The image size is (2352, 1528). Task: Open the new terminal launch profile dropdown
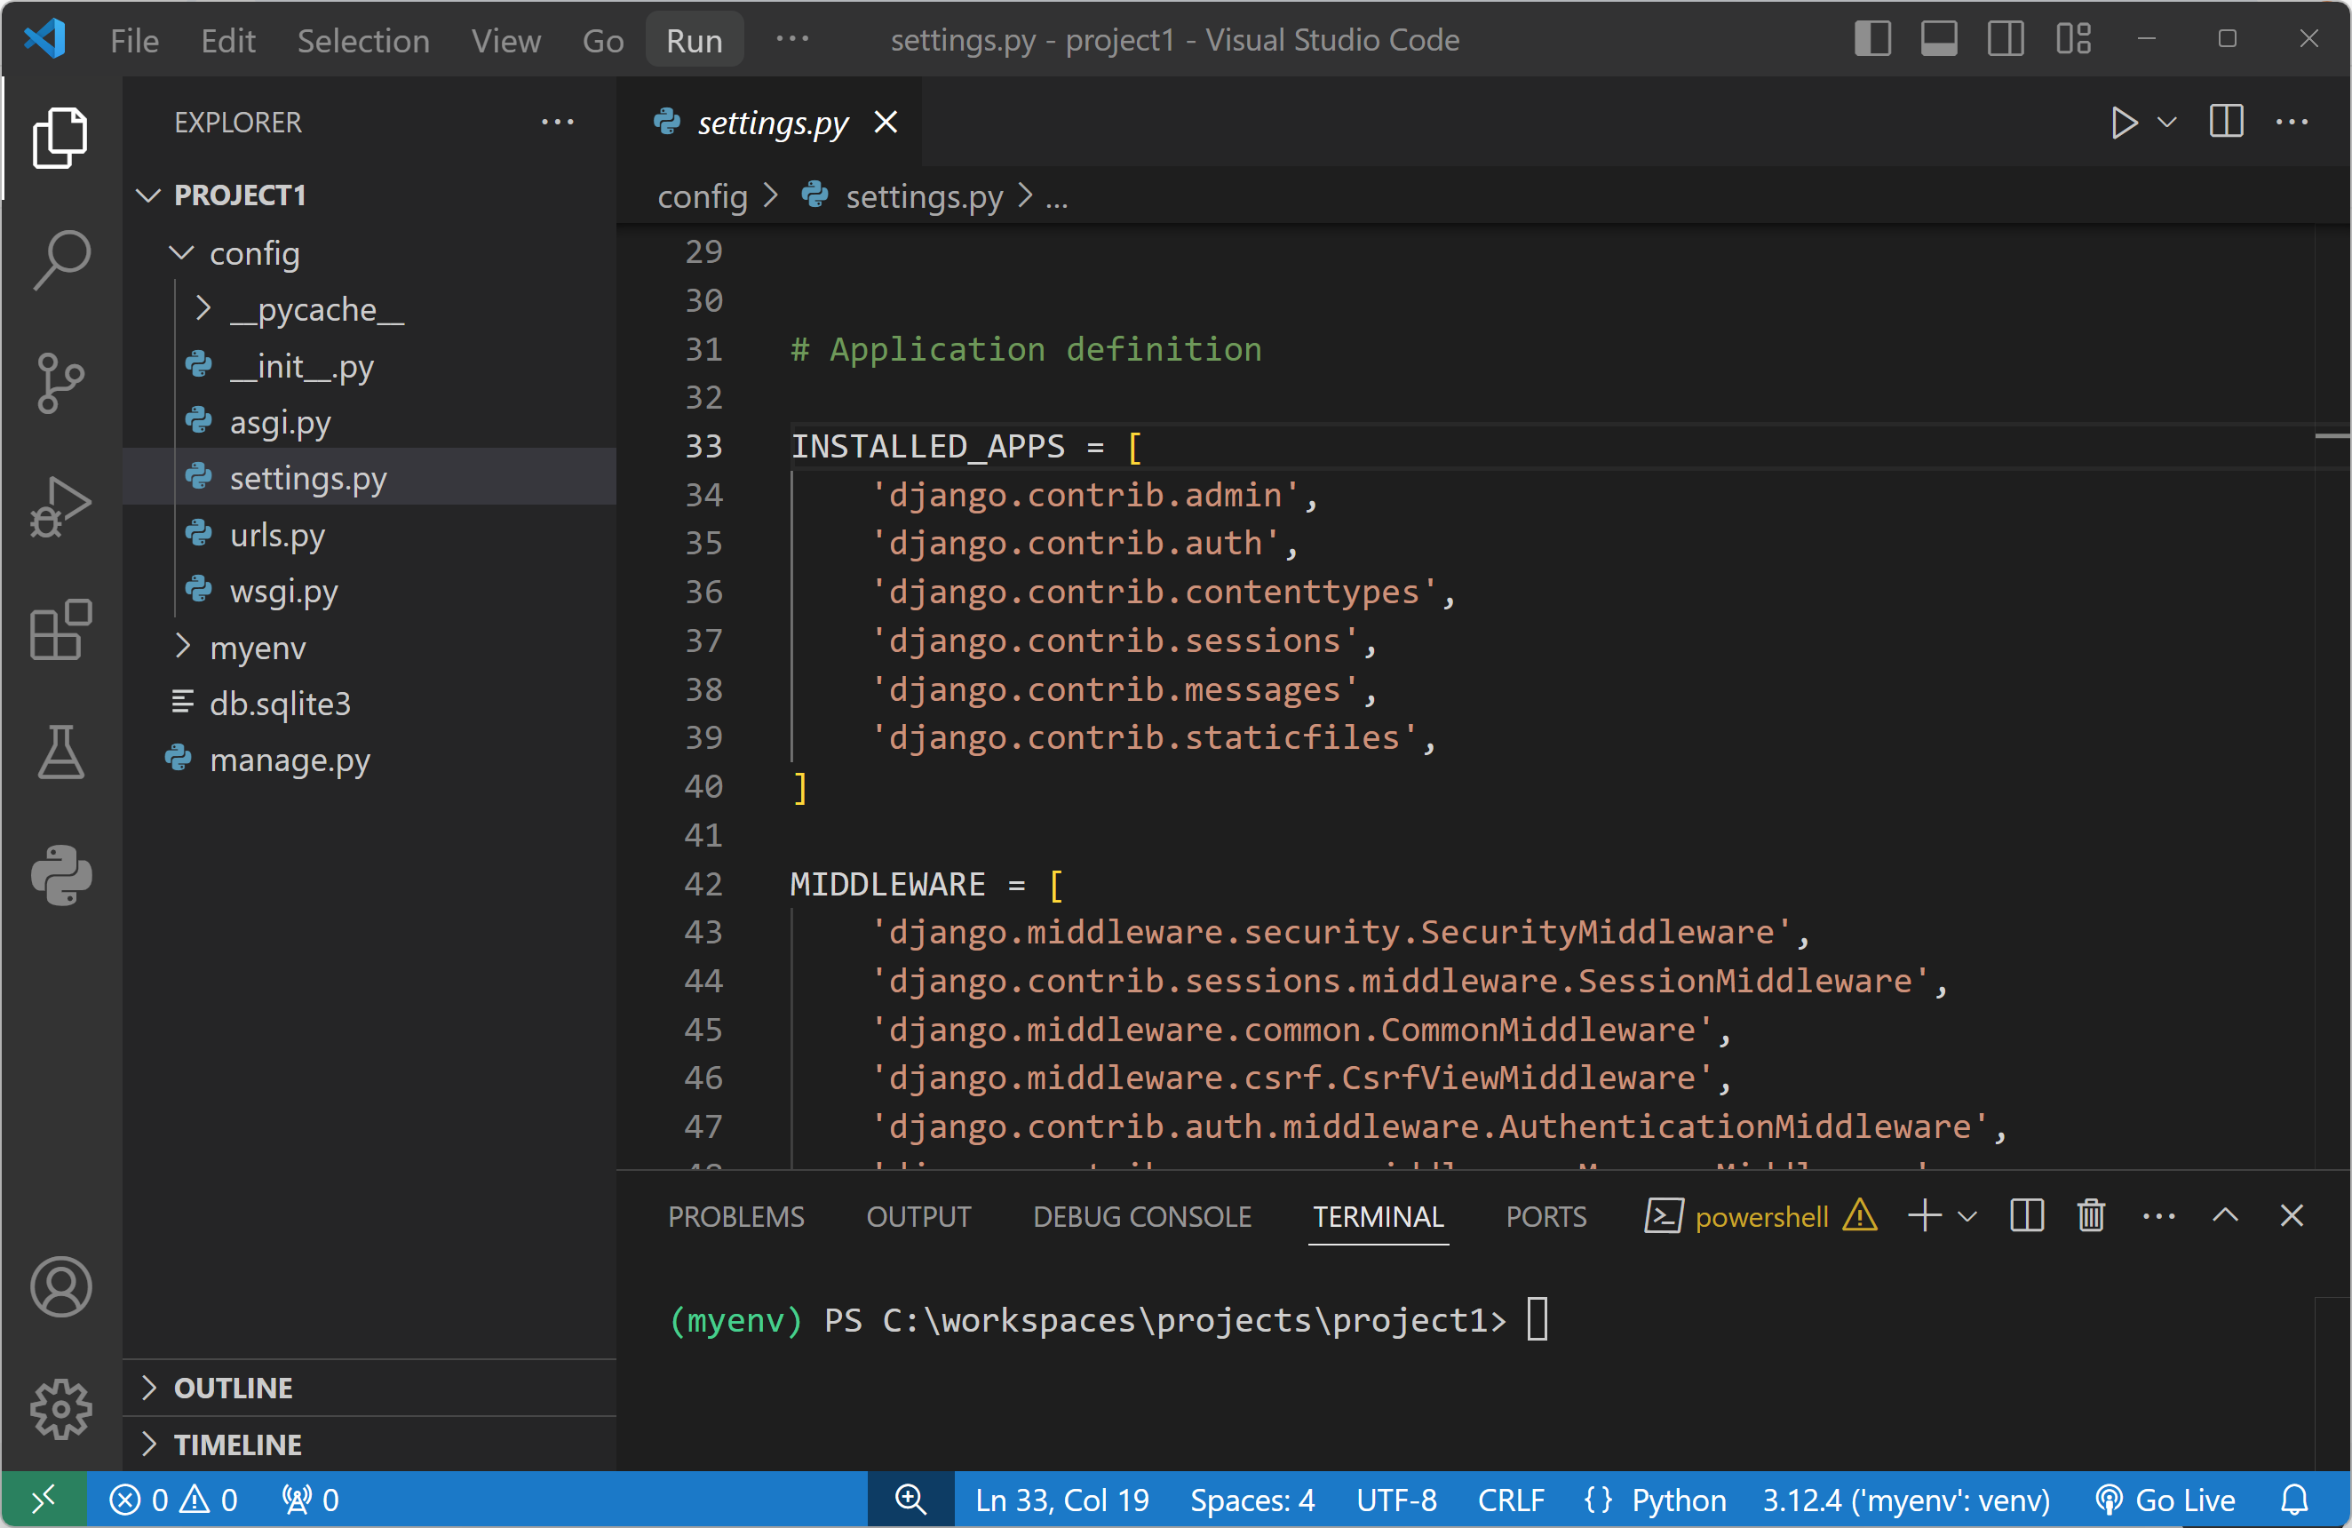pos(1967,1215)
